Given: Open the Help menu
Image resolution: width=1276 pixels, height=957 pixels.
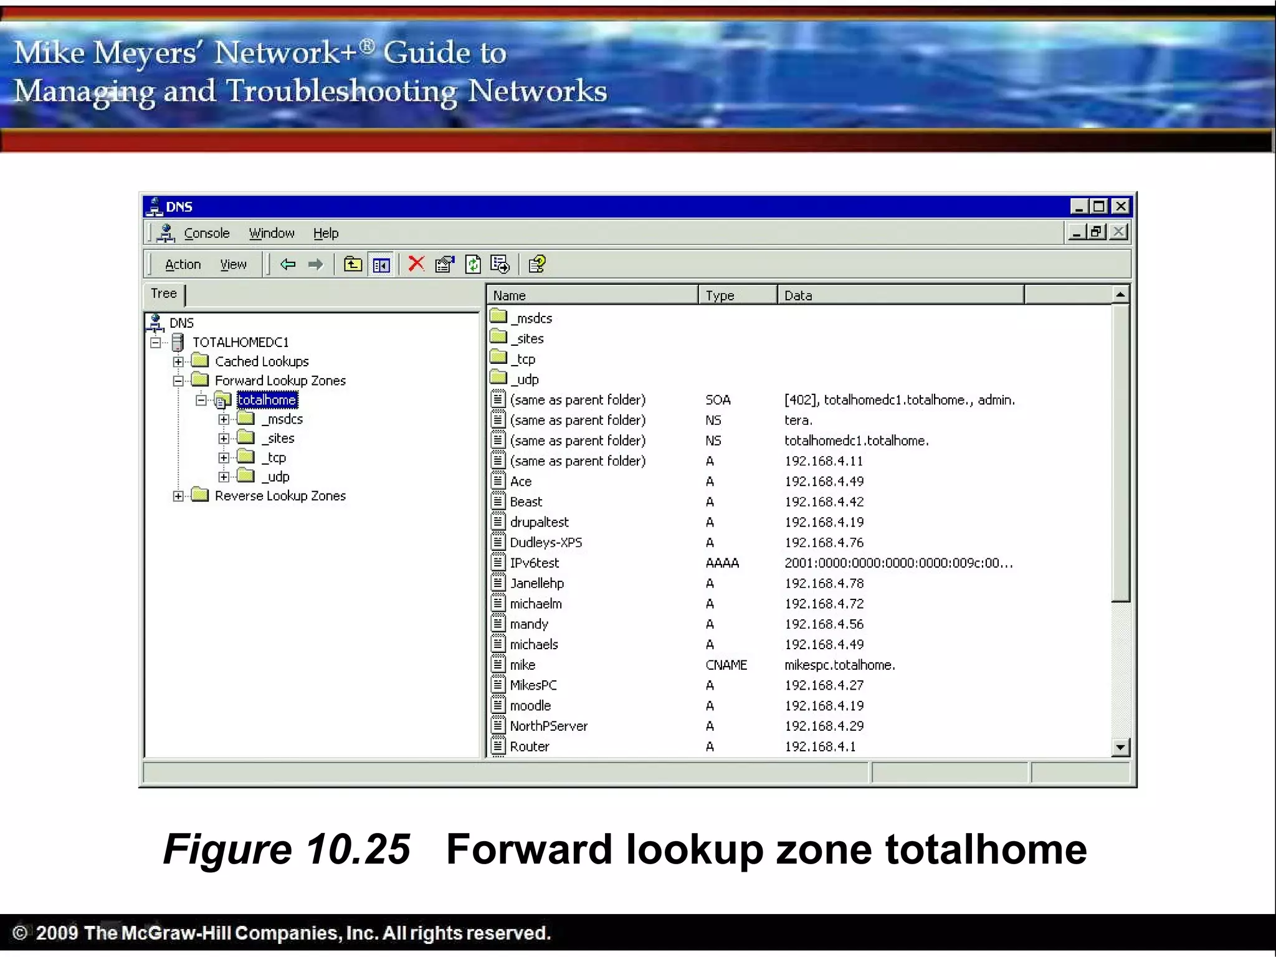Looking at the screenshot, I should pyautogui.click(x=326, y=233).
